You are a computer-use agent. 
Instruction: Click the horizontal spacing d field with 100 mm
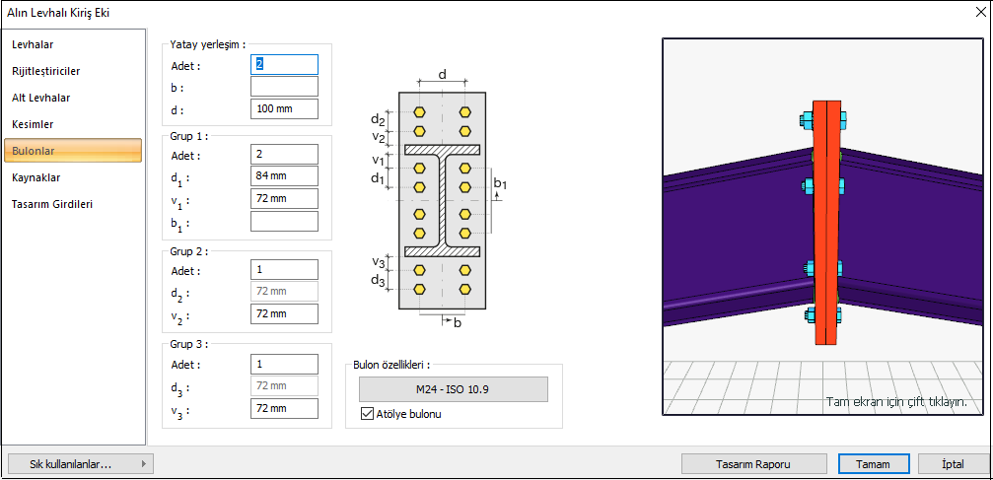284,108
